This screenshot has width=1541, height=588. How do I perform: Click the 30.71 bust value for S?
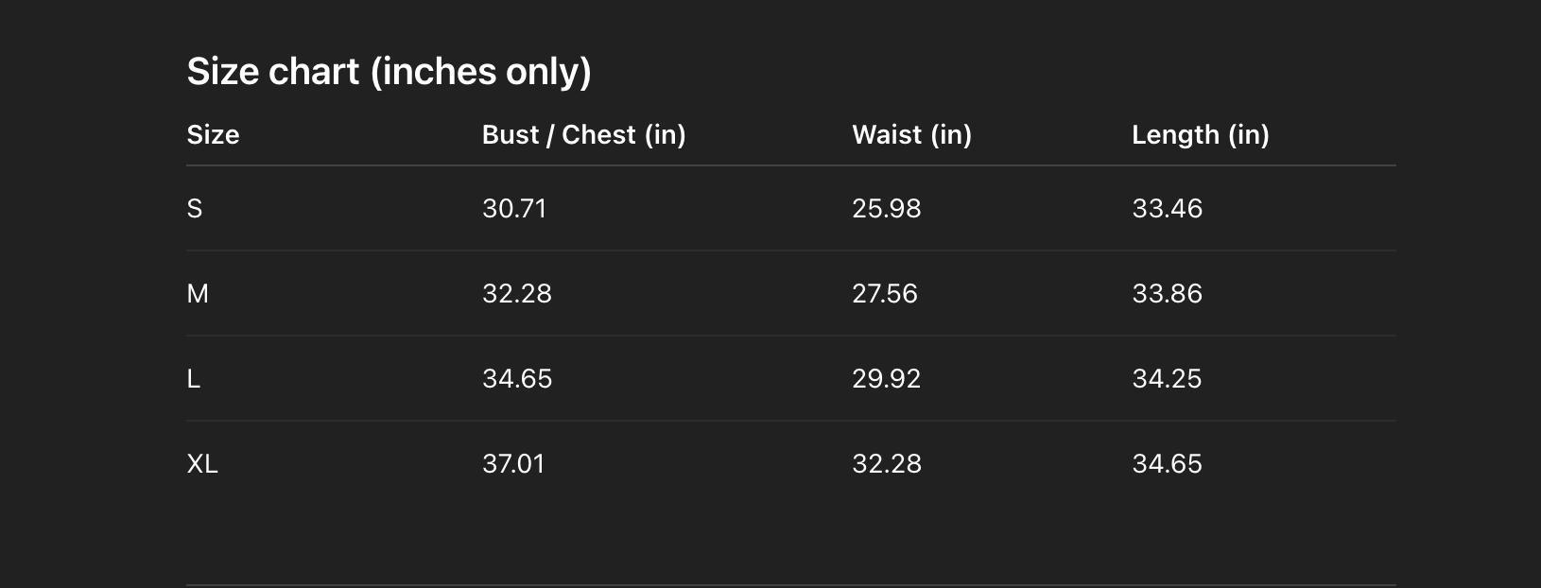click(514, 209)
